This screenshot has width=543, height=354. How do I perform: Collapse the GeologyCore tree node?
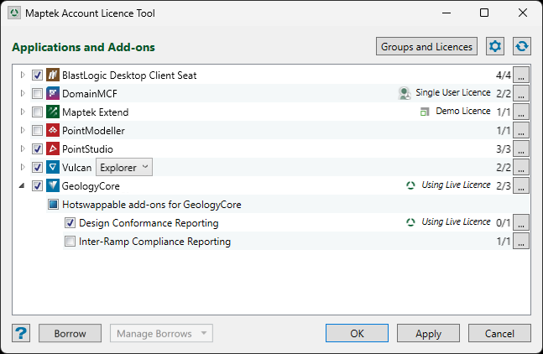point(23,186)
